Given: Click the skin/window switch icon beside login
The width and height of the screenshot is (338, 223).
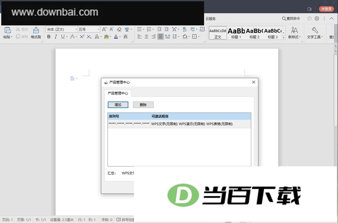Looking at the screenshot, I should 310,9.
